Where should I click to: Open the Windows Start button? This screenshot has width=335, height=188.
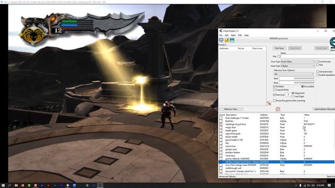3,185
